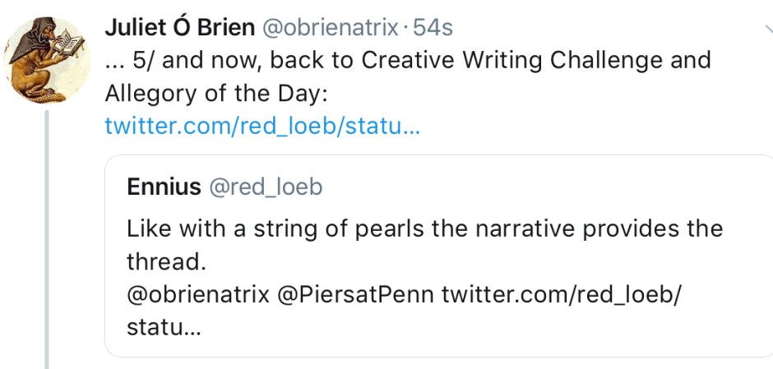Select the @obrienatrix mention inside quoted tweet
This screenshot has height=369, width=773.
(x=198, y=293)
